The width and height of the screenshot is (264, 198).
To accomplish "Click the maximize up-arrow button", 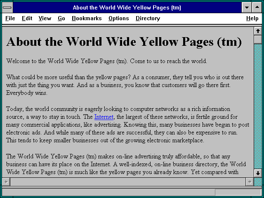I will [257, 7].
